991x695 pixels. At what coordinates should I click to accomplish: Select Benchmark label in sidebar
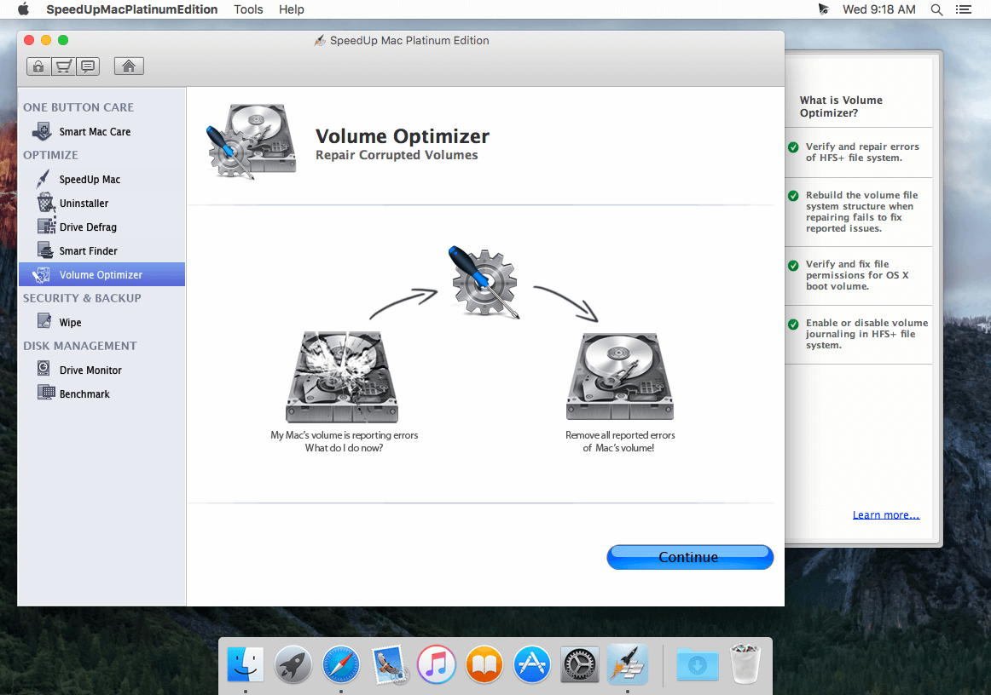pos(84,393)
